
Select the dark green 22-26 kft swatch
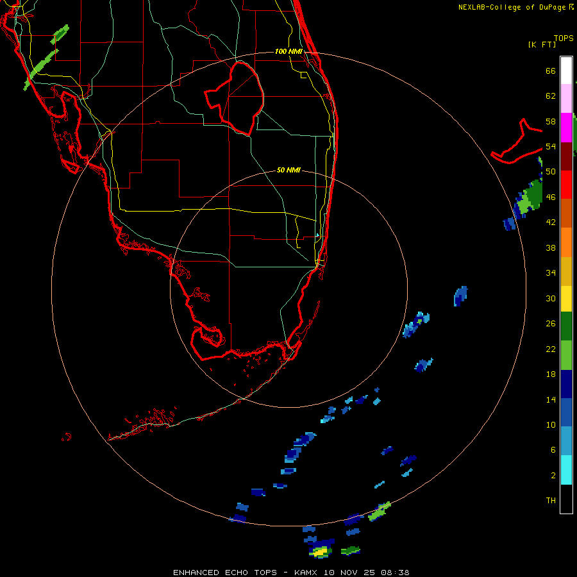[566, 326]
